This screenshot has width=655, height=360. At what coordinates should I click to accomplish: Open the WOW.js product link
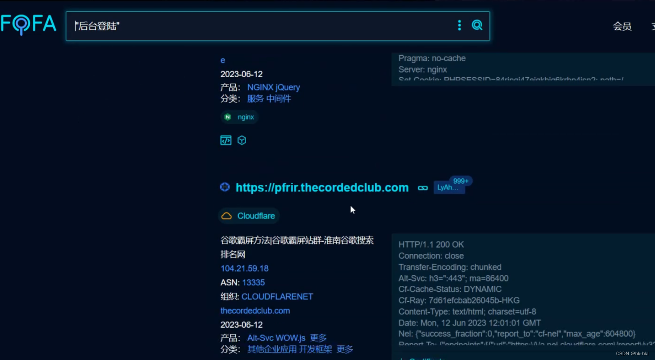pyautogui.click(x=291, y=338)
